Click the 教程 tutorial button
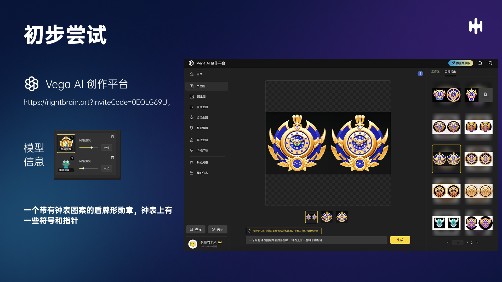Screen dimensions: 502x282 tap(196, 229)
